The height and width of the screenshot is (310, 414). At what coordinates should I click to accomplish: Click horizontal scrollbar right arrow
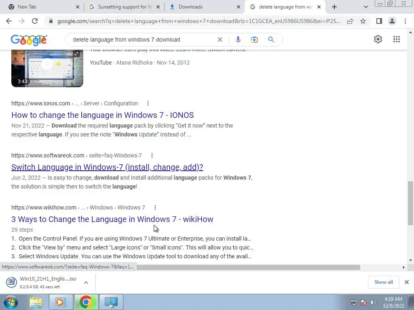[x=403, y=267]
